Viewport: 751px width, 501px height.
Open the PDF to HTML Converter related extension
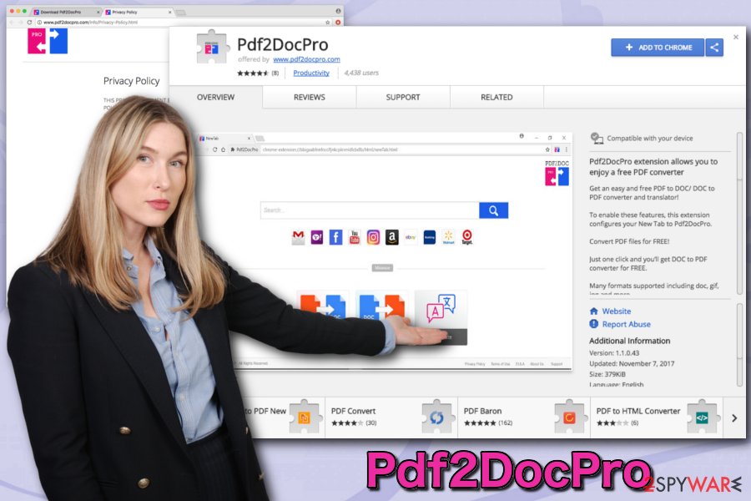pos(657,417)
